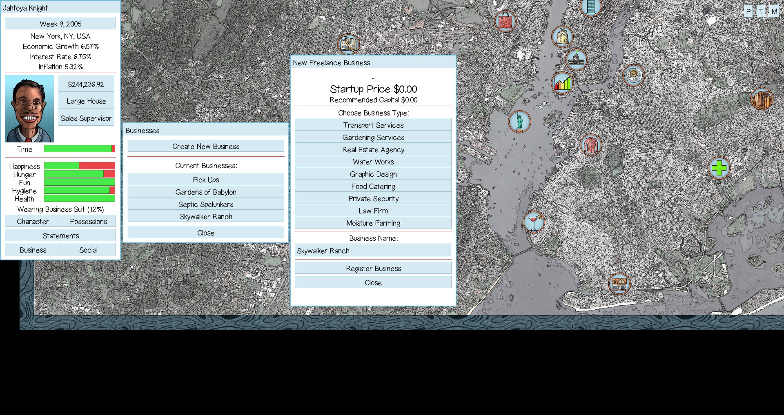Click the New York, NY, USA location text
784x415 pixels.
(60, 36)
